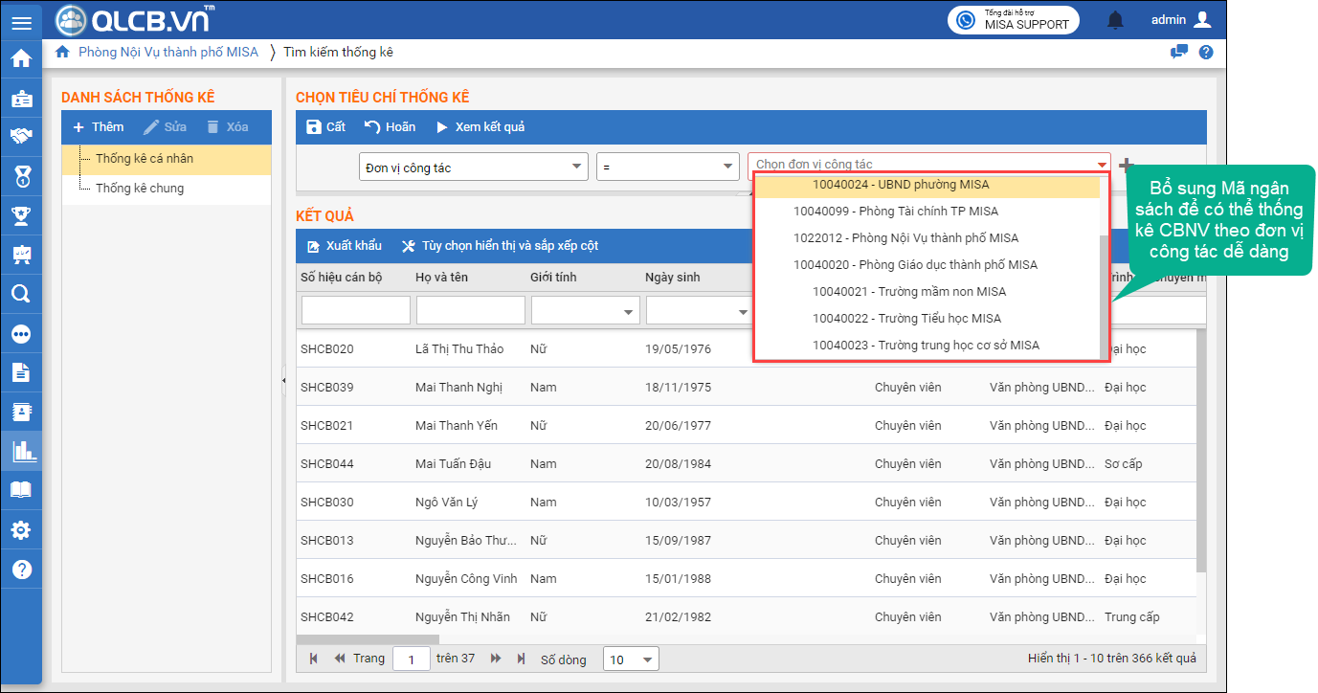Open the statistics chart icon in sidebar
1318x693 pixels.
[21, 451]
